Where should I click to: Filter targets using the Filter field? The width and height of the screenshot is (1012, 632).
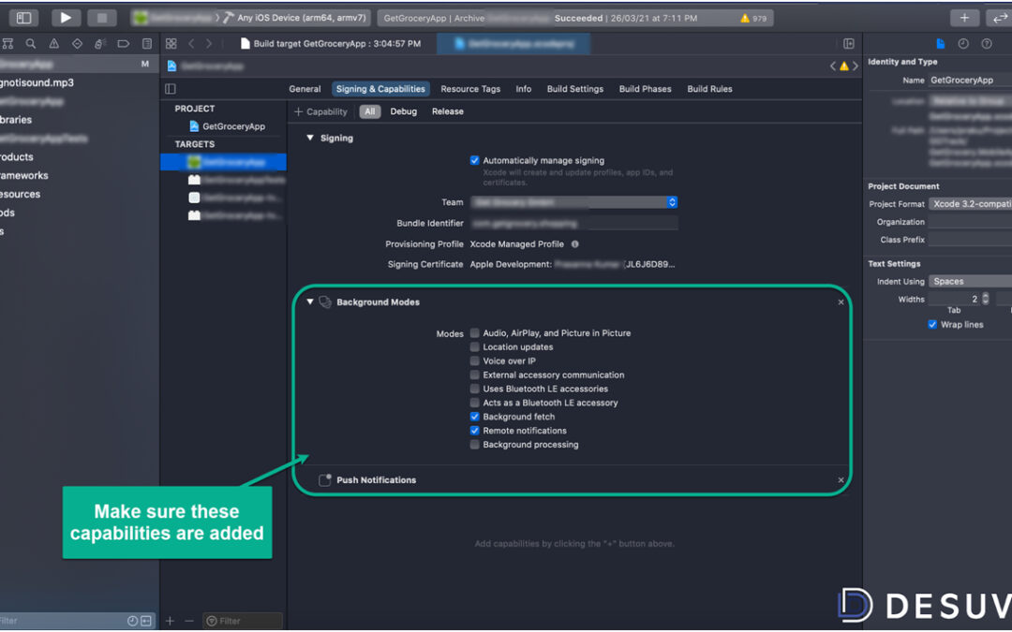coord(243,621)
